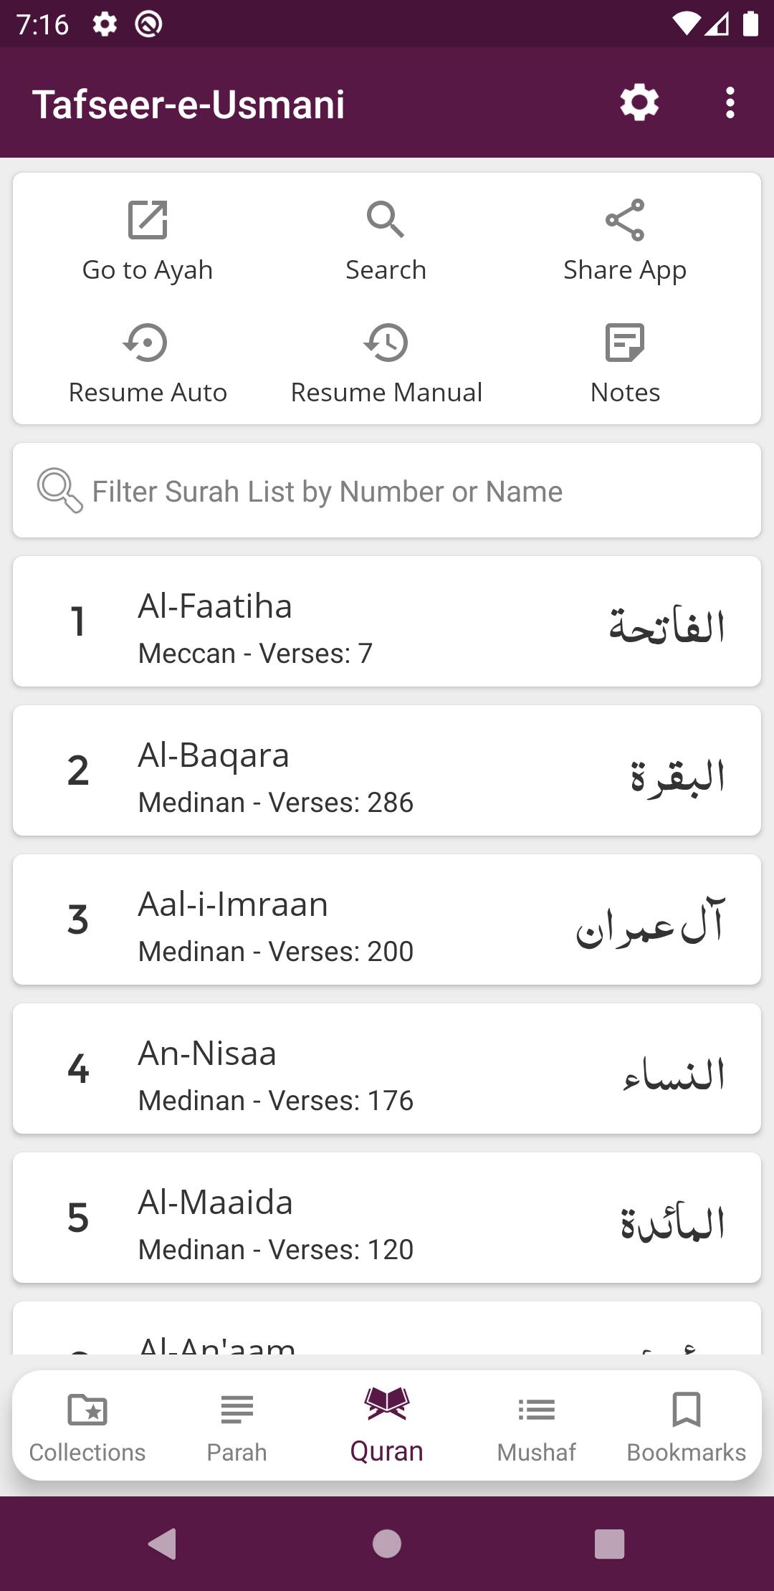Open Surah Aal-i-Imraan

(387, 920)
